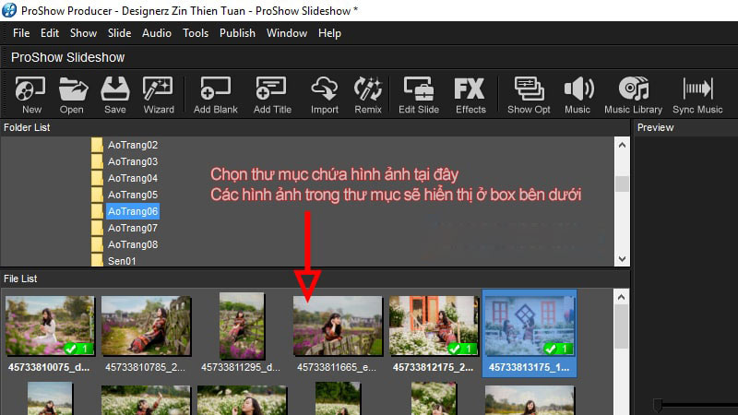Open the Audio menu
Image resolution: width=738 pixels, height=415 pixels.
click(x=157, y=33)
